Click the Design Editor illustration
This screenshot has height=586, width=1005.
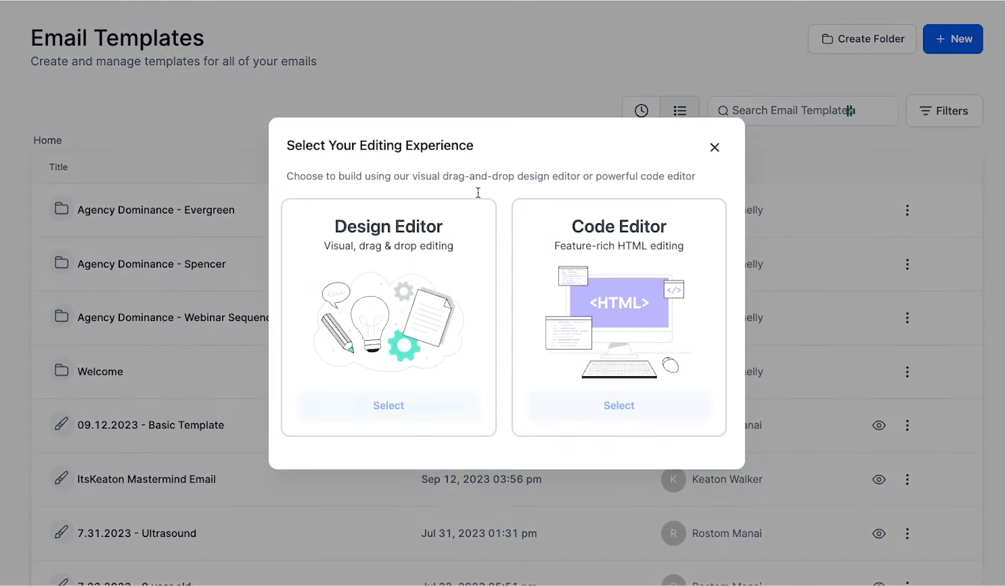click(389, 321)
